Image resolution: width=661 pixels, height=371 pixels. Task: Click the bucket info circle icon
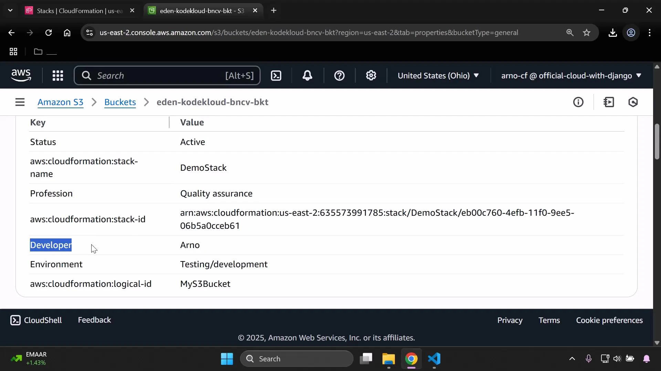point(579,102)
